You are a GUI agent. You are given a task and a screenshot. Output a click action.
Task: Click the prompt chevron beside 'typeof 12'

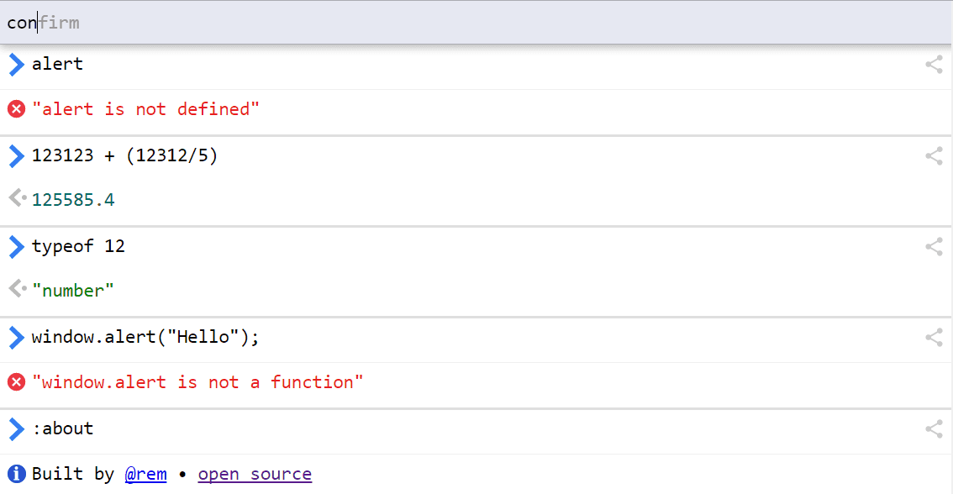click(x=16, y=246)
